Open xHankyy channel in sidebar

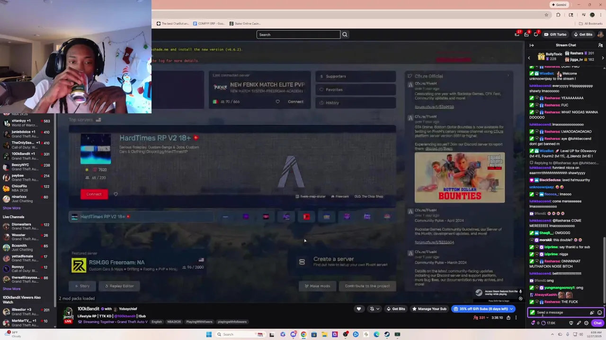[27, 123]
